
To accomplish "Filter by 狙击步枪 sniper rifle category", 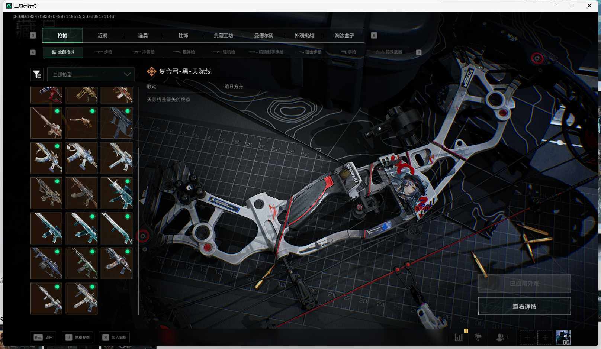I will [x=308, y=52].
